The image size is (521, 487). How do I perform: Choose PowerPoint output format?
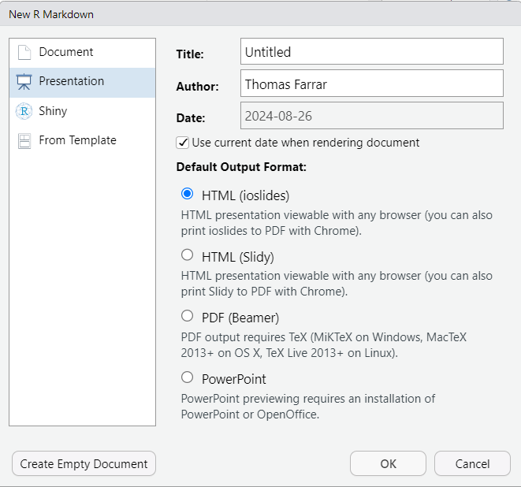[x=187, y=377]
